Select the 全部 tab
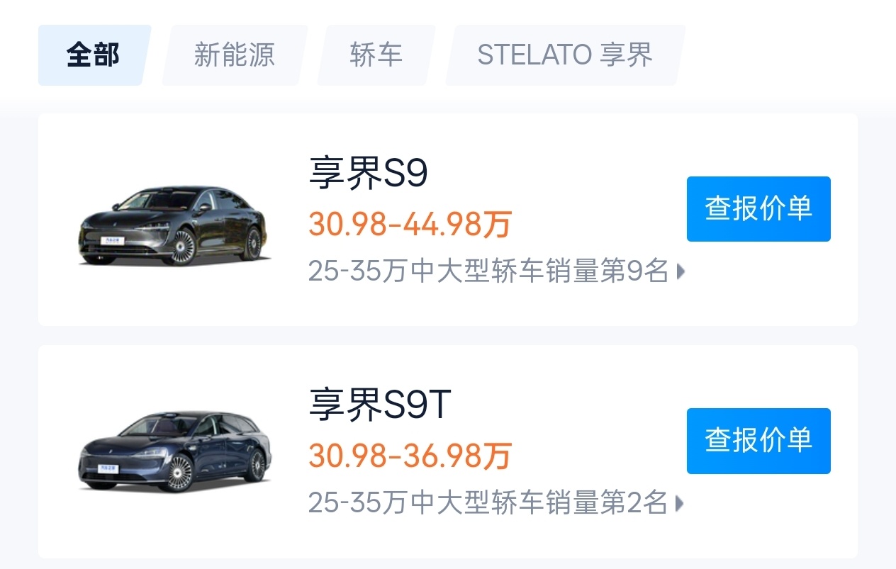The image size is (896, 569). (93, 55)
